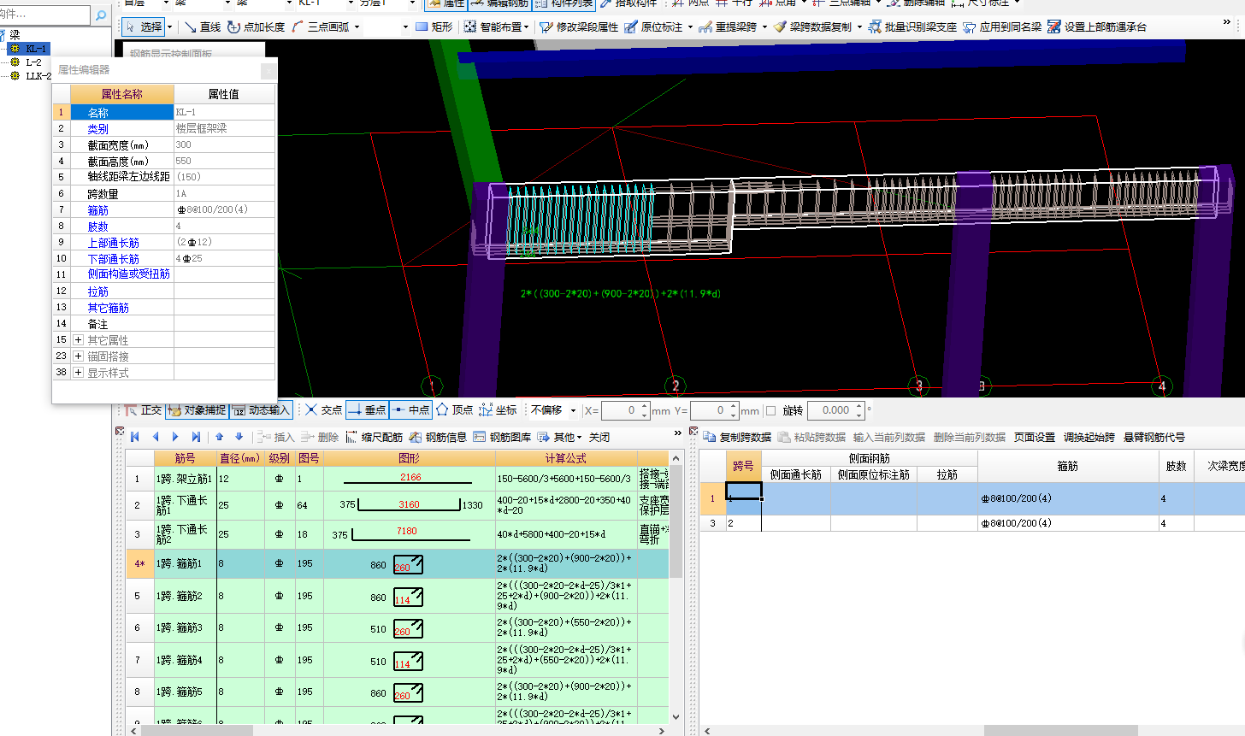The height and width of the screenshot is (736, 1245).
Task: Open 钢筋图库 rebar shape library
Action: tap(502, 437)
